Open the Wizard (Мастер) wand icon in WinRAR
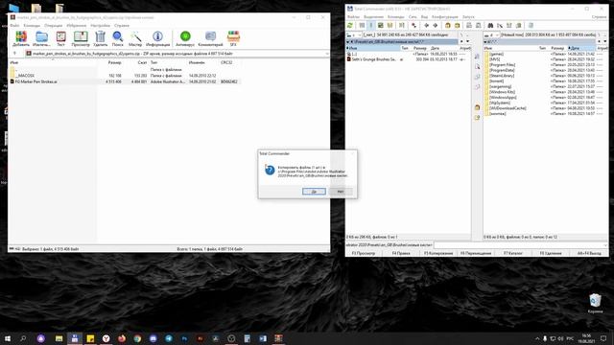The width and height of the screenshot is (614, 345). tap(135, 39)
